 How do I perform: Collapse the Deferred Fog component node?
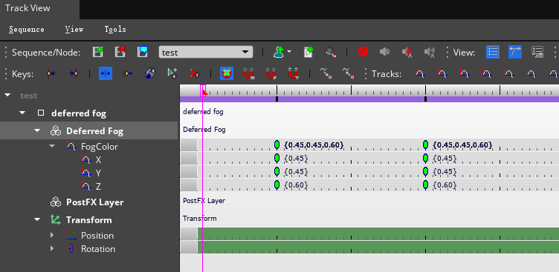[x=37, y=130]
